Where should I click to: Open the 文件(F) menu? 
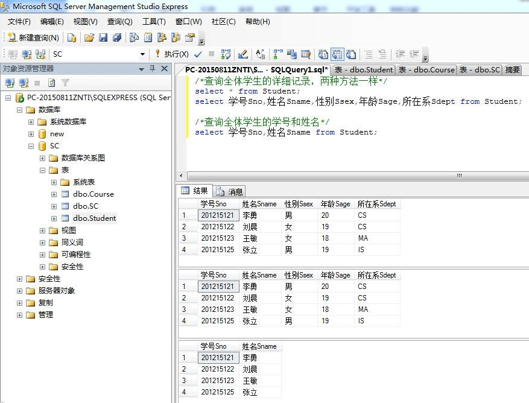pos(19,22)
